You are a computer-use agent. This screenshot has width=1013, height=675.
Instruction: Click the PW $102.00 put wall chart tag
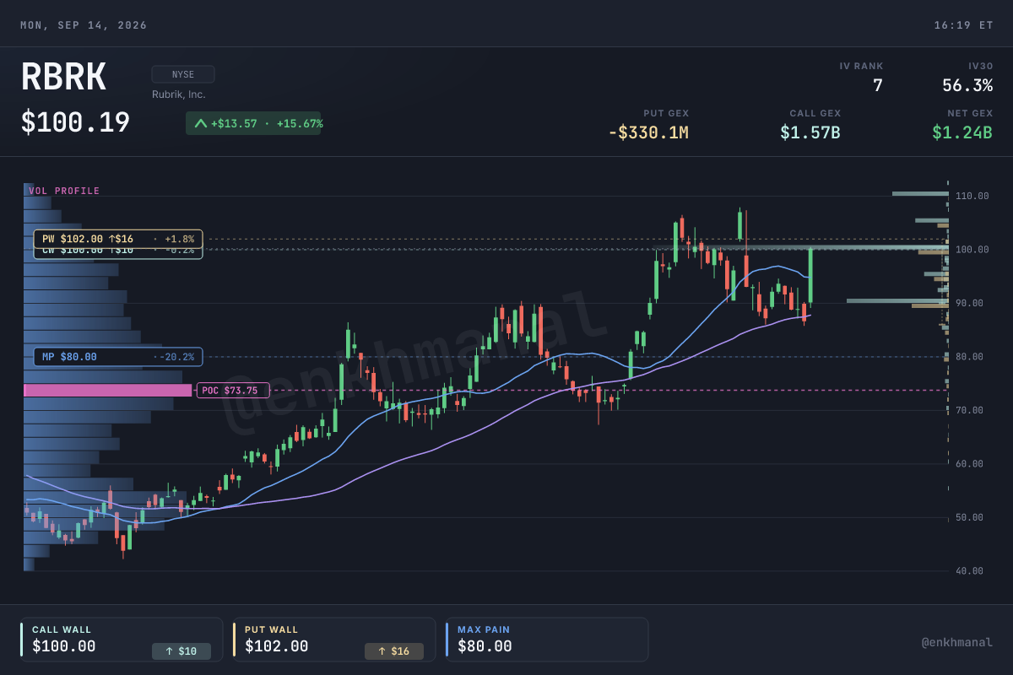pos(118,239)
